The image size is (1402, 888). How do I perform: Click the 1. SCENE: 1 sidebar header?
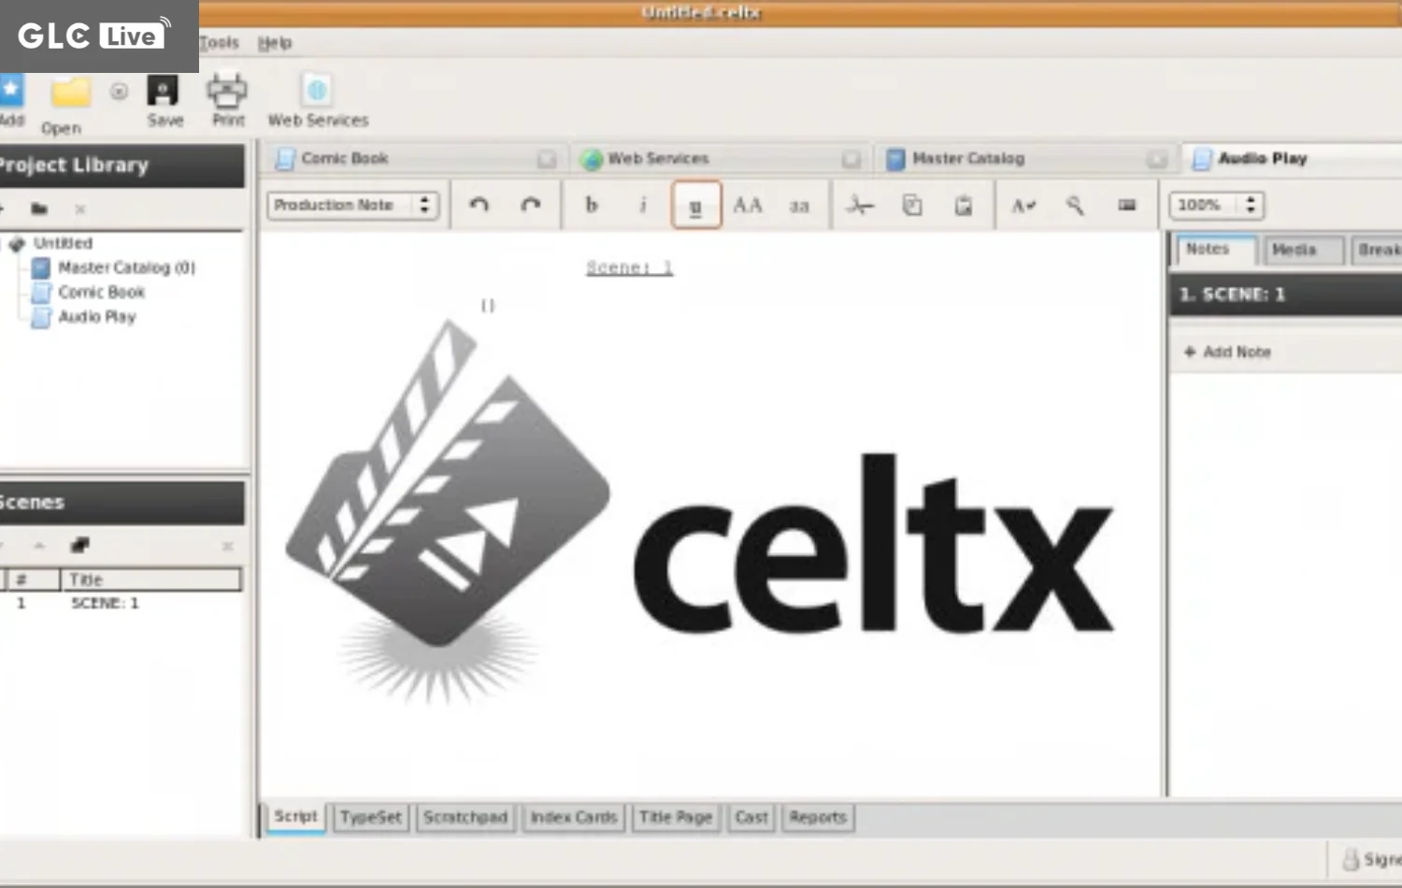coord(1286,294)
